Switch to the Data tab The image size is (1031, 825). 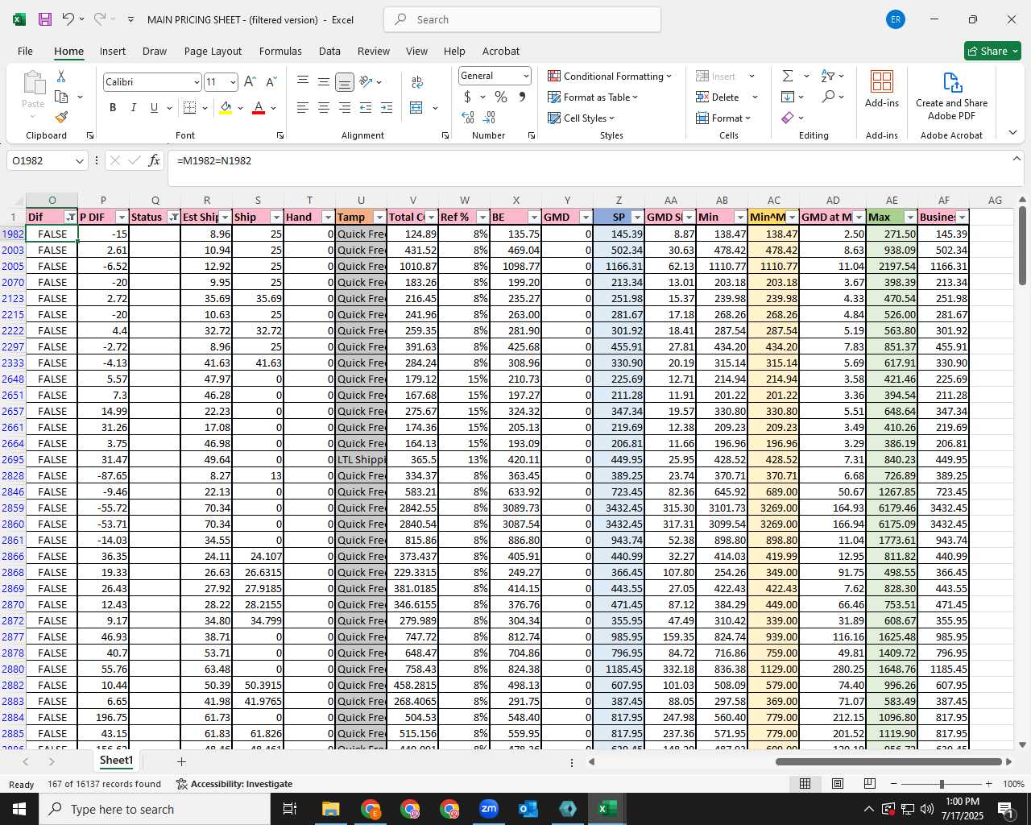(329, 51)
